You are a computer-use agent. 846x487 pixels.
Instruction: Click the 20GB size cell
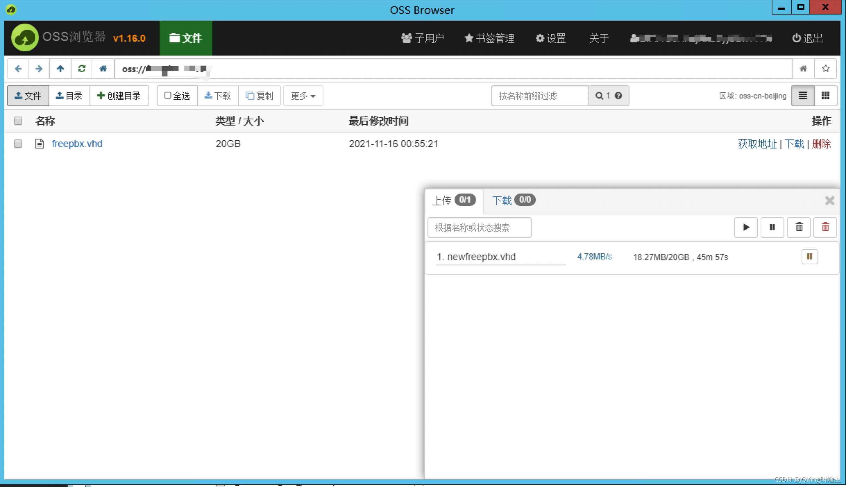pos(228,144)
